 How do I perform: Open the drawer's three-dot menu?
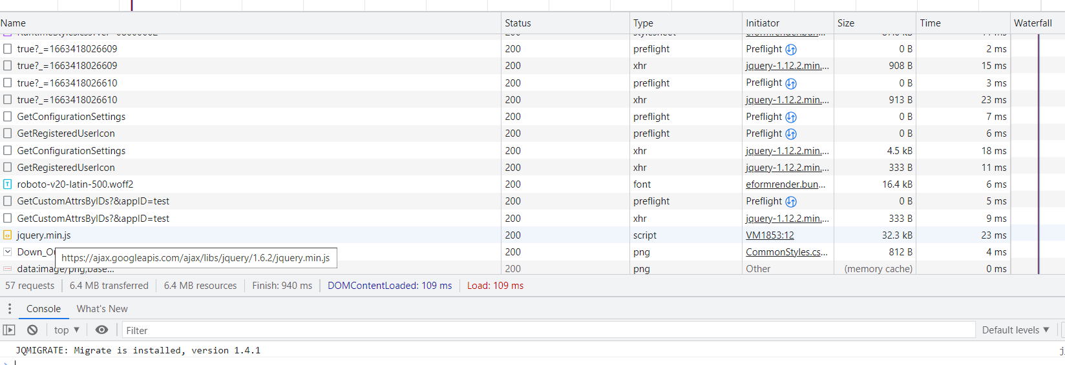tap(10, 309)
